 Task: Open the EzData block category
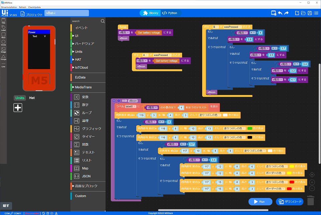coord(88,77)
